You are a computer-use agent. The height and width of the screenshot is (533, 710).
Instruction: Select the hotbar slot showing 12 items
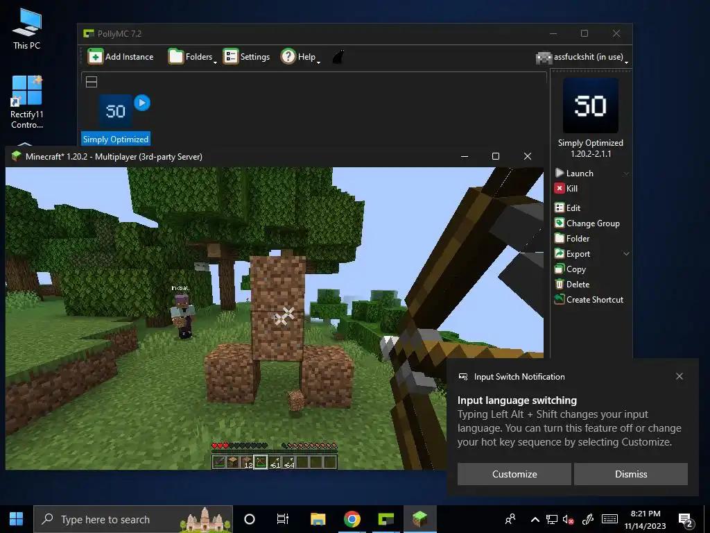tap(247, 462)
